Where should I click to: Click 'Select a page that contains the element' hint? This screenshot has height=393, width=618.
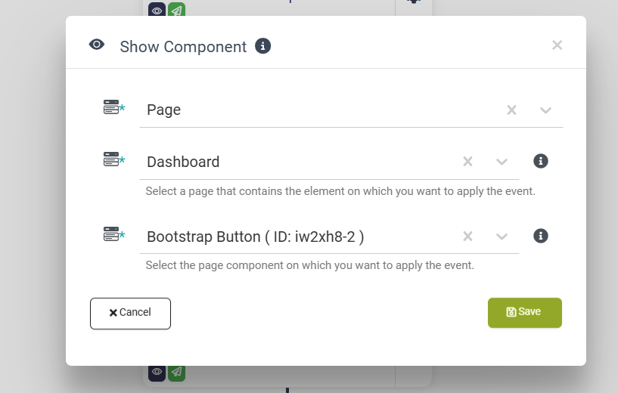340,191
